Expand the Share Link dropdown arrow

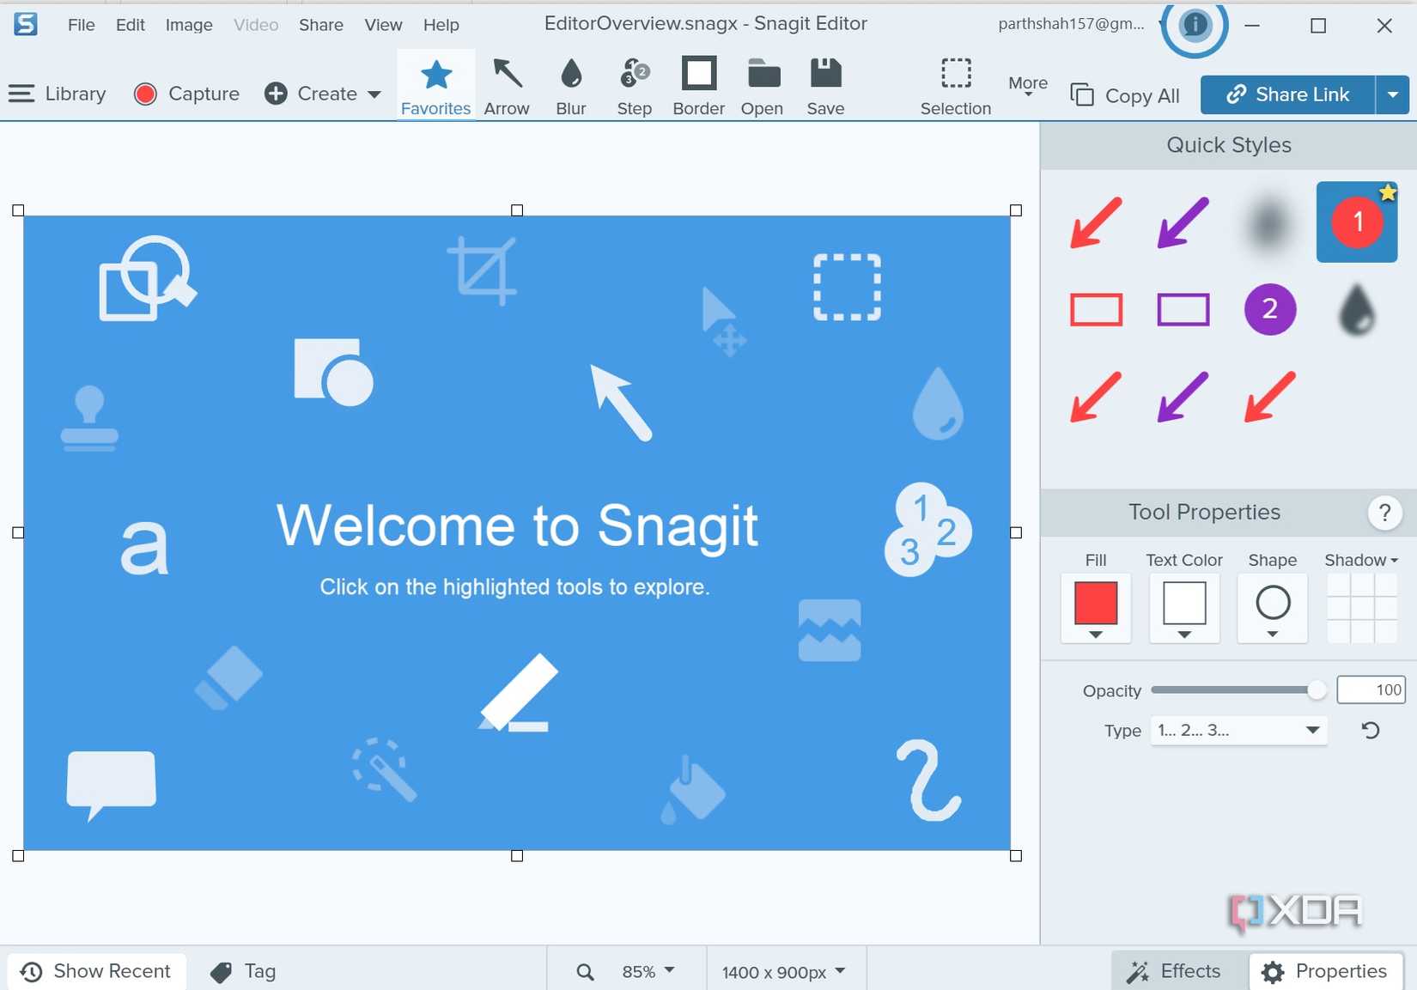1392,94
